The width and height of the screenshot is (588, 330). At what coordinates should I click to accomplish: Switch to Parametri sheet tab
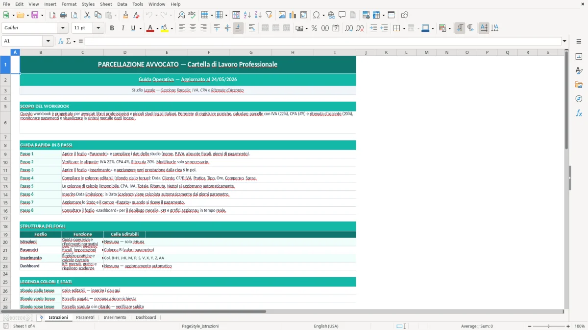coord(85,317)
